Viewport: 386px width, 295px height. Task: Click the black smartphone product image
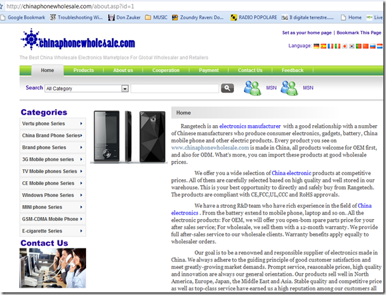(x=129, y=137)
